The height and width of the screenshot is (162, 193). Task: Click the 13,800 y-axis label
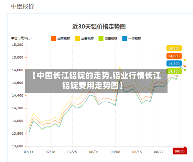18,134
